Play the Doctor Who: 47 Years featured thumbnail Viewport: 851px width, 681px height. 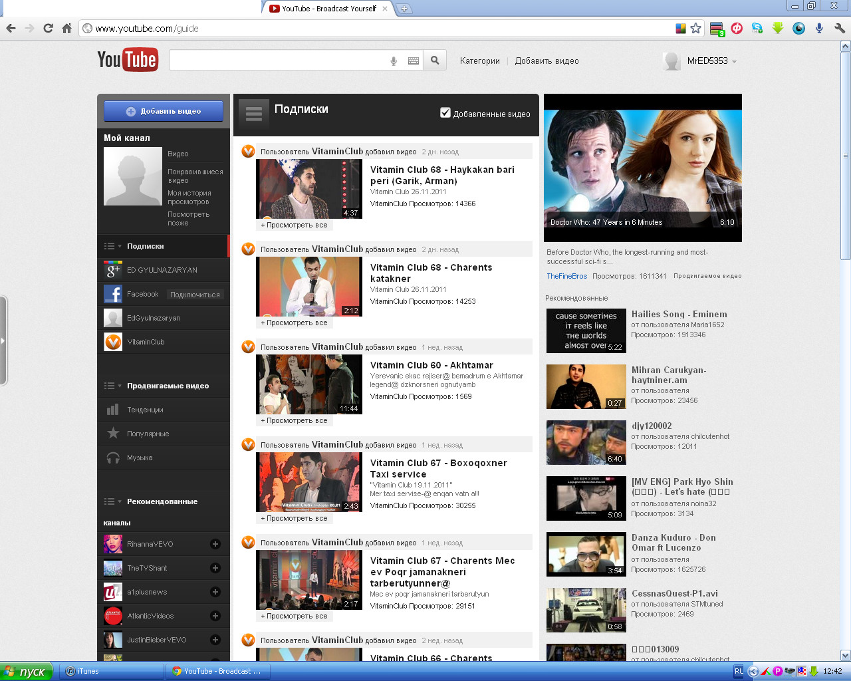click(x=643, y=168)
